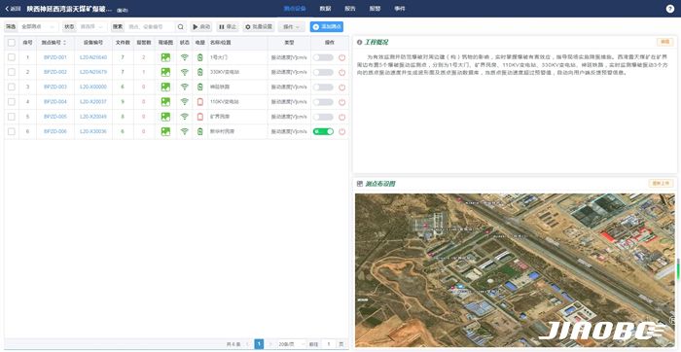Open scene image for row BPZD-003
The image size is (681, 352).
pos(165,87)
